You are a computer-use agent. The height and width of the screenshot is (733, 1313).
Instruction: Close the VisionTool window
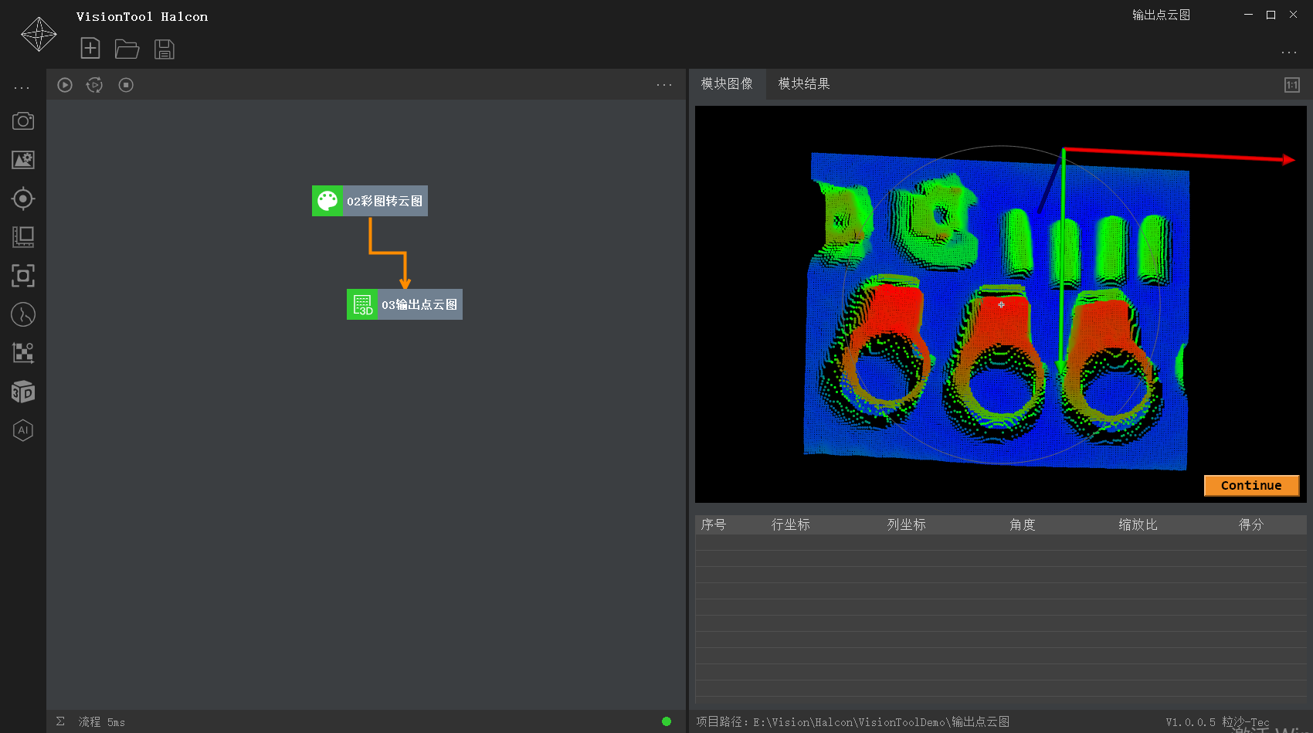click(1293, 15)
